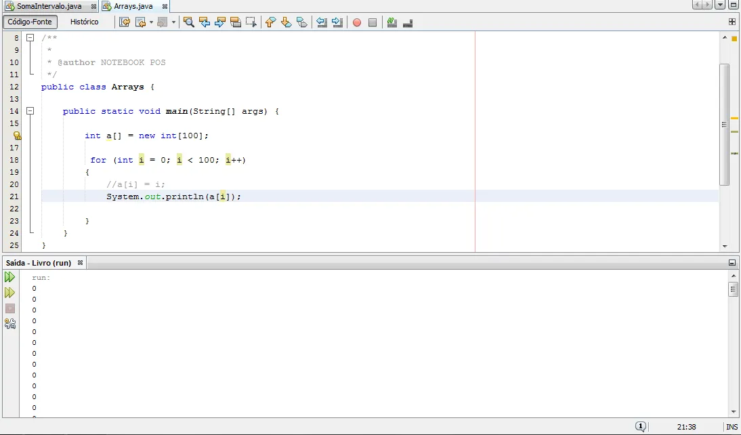Click the Find Selection magnifier icon

[x=189, y=22]
